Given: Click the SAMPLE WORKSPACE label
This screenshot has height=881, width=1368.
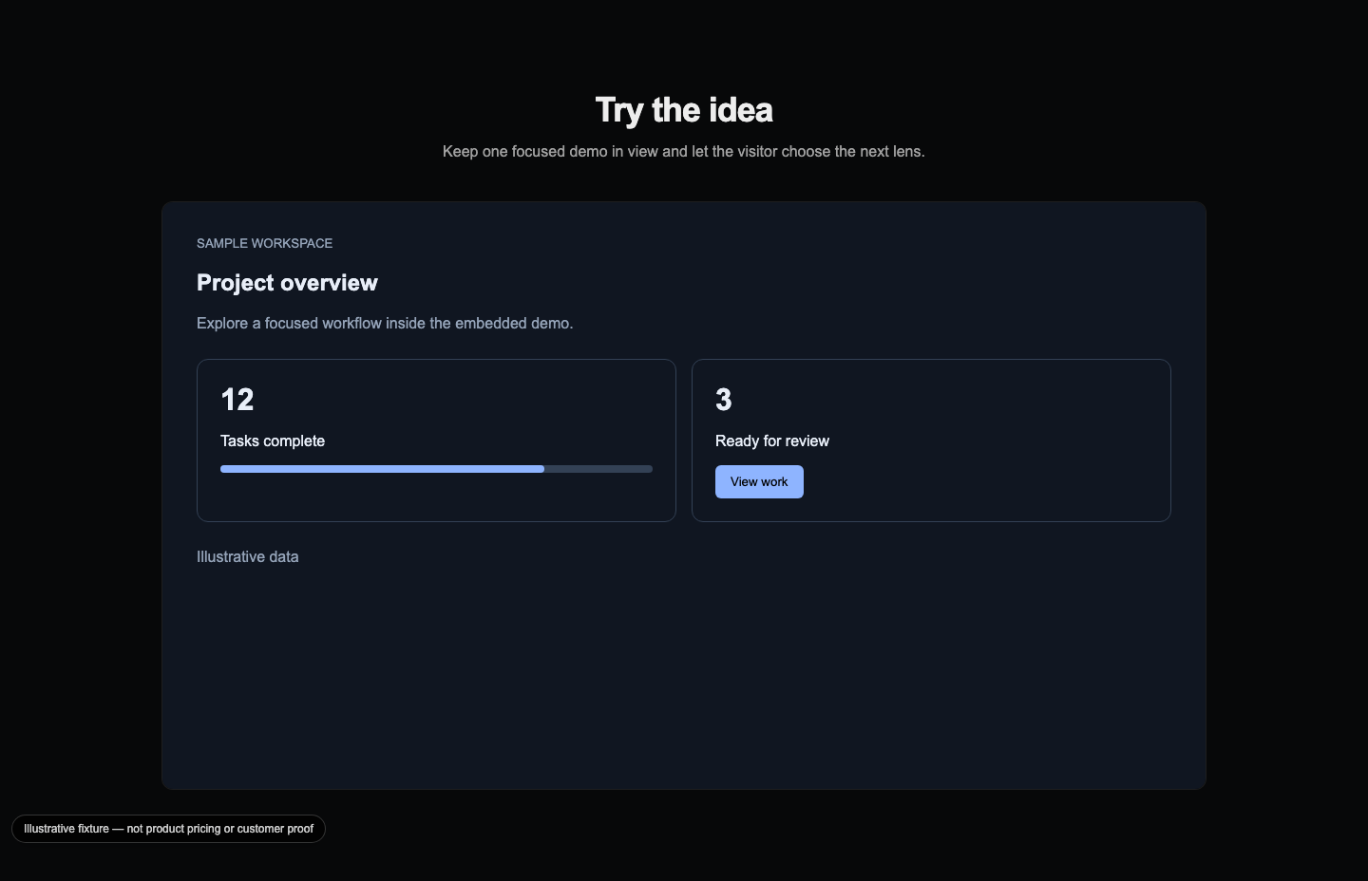Looking at the screenshot, I should click(x=264, y=243).
